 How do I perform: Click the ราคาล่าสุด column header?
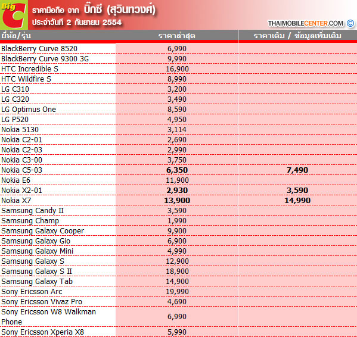176,36
